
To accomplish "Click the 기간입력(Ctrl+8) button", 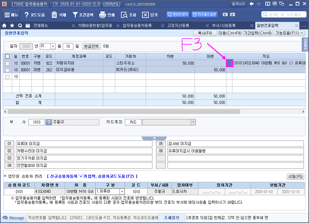I will point(258,33).
